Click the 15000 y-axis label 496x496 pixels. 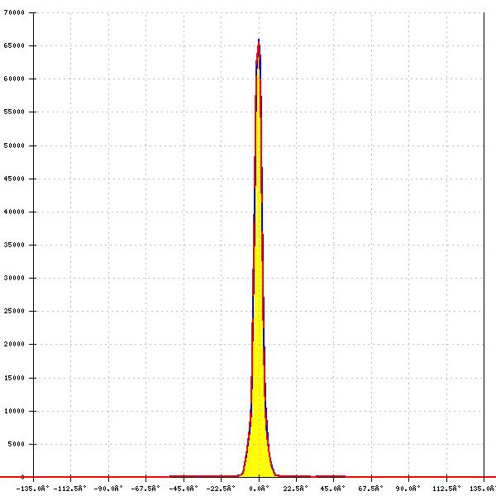[14, 378]
